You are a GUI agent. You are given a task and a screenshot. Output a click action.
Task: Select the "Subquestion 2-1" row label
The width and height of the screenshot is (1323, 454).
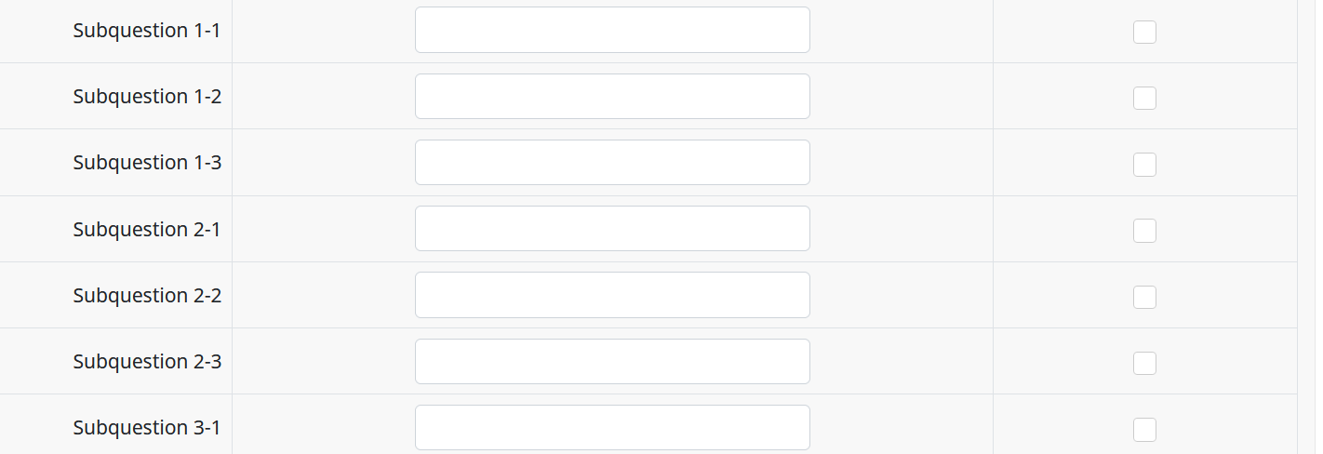(x=147, y=229)
